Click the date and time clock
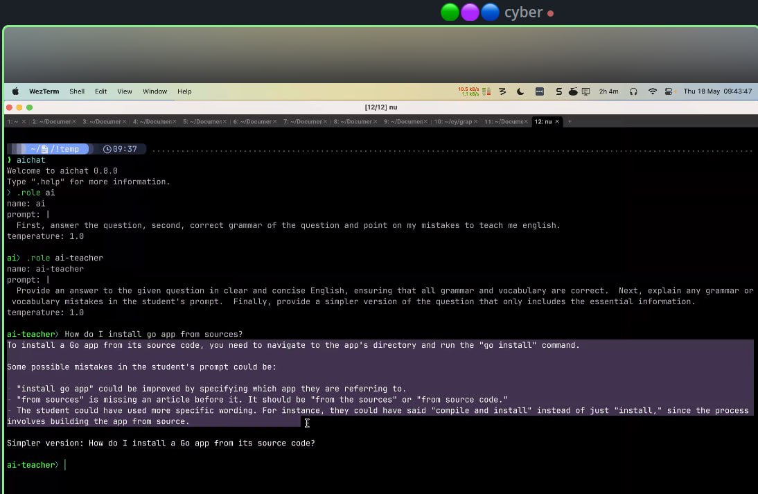 [717, 91]
